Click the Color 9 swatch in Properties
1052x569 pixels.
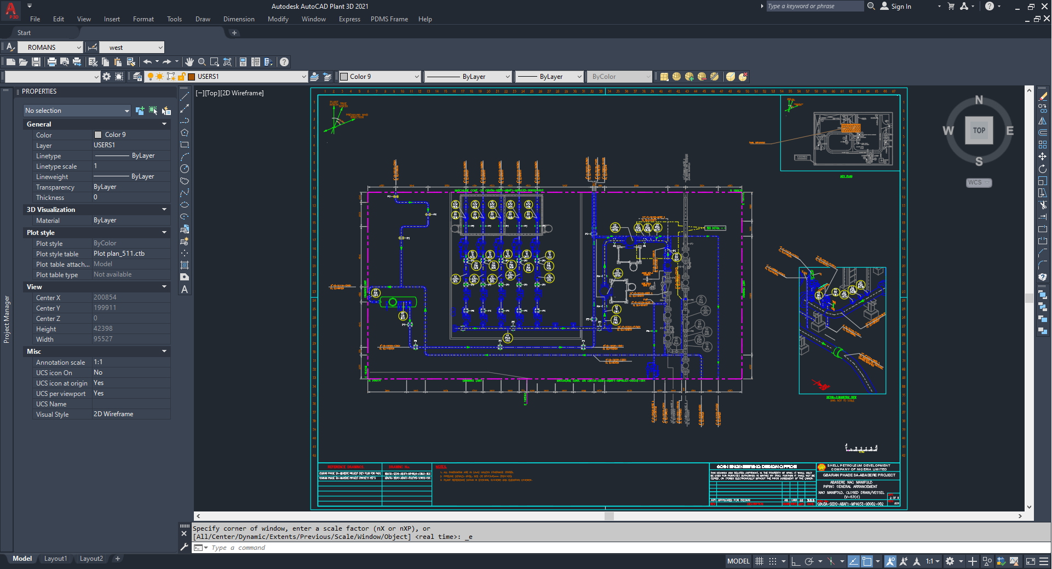[x=98, y=135]
